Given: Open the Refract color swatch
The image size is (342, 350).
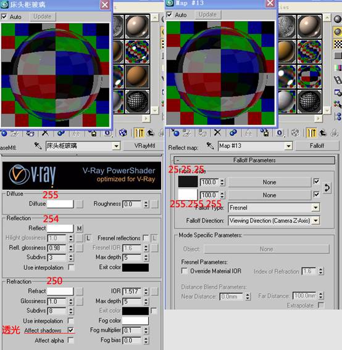Looking at the screenshot, I should click(x=60, y=291).
